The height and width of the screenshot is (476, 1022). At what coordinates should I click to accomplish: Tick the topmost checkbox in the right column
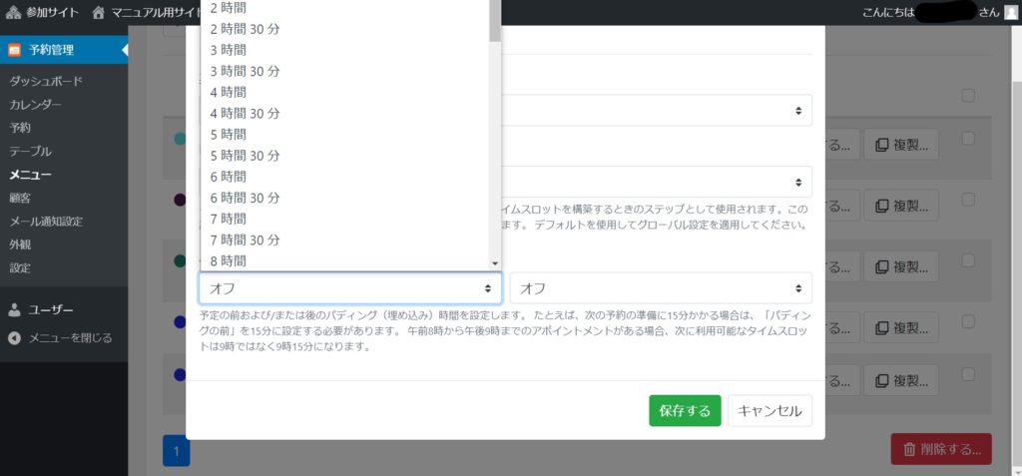[967, 96]
